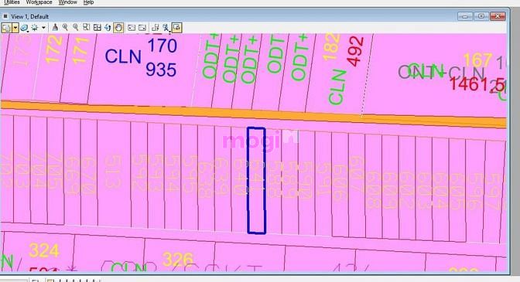Open the Utilities menu

12,2
